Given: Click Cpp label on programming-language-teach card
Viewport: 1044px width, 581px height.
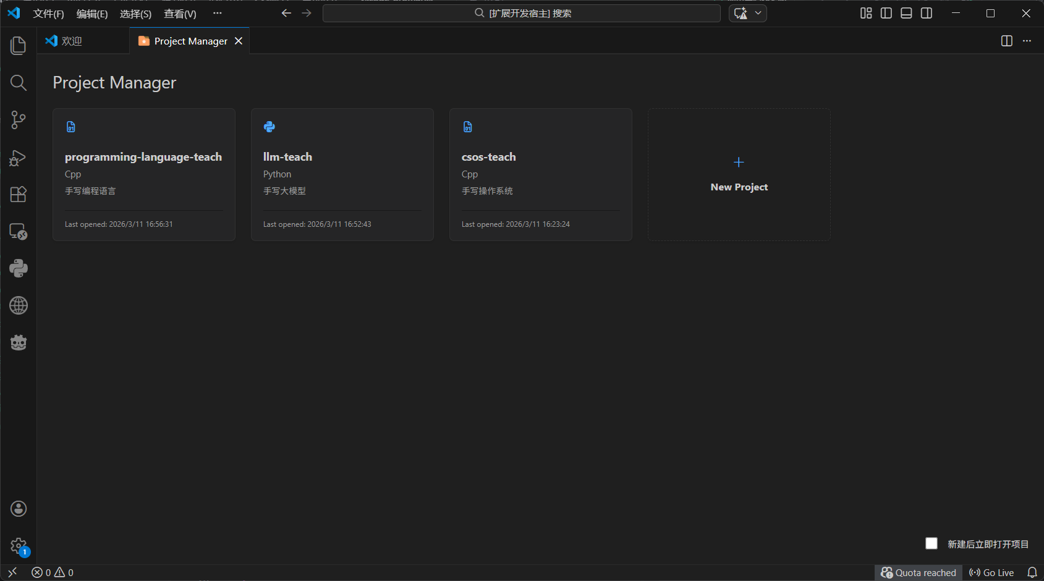Looking at the screenshot, I should click(73, 174).
